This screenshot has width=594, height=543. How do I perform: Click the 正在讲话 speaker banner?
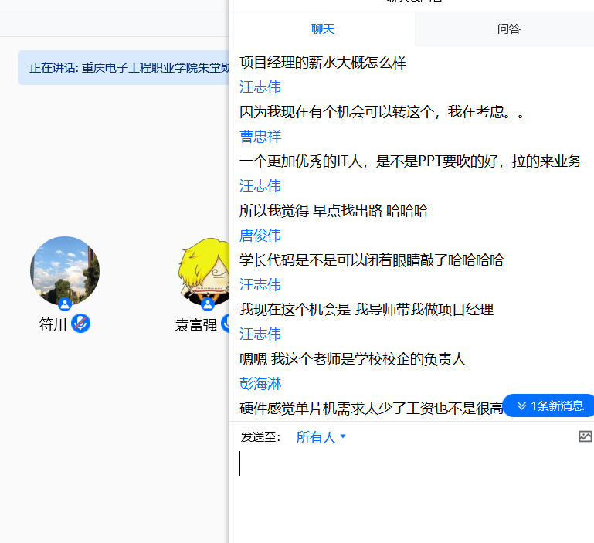tap(124, 68)
